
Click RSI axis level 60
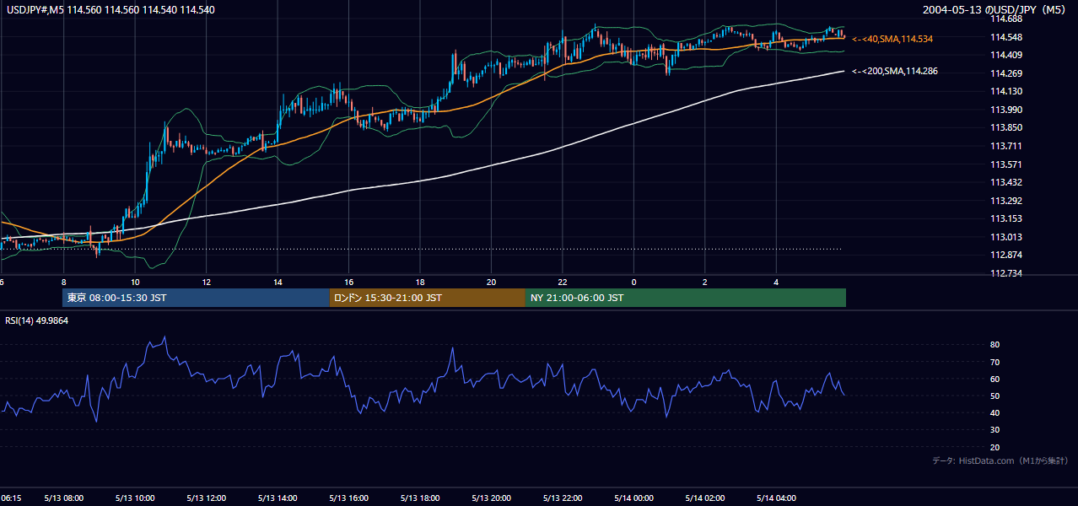point(994,379)
